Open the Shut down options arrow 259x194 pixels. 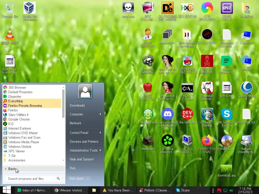pos(88,179)
